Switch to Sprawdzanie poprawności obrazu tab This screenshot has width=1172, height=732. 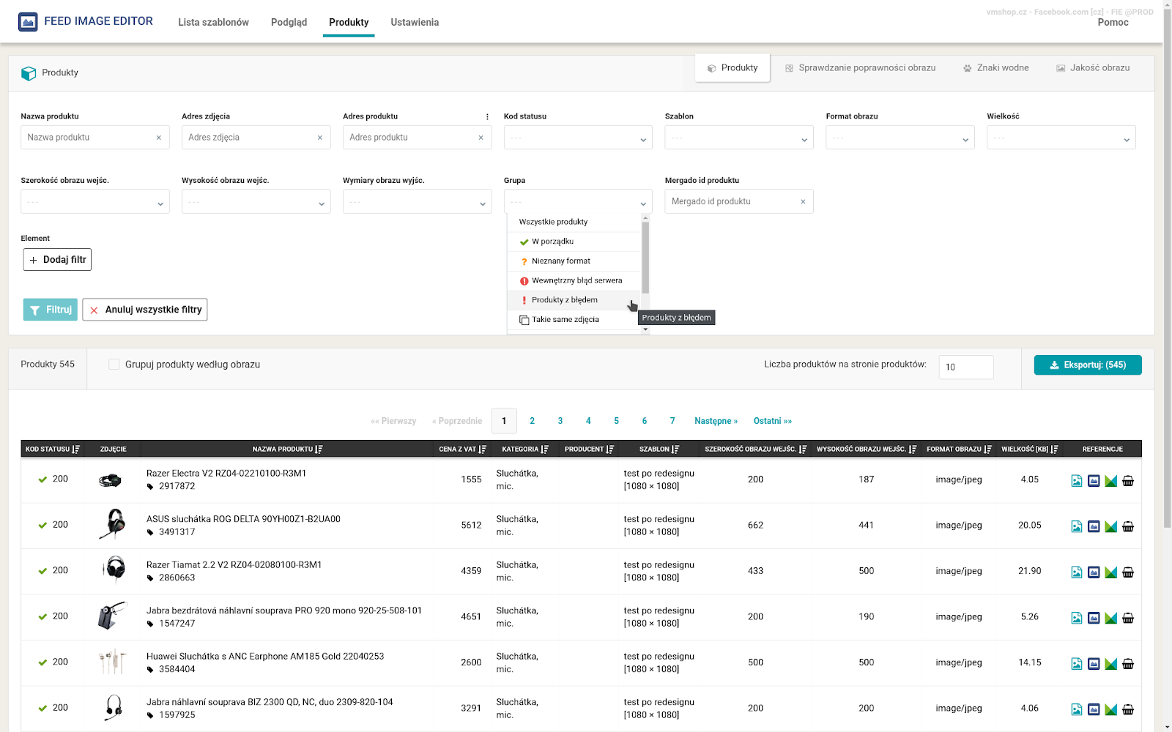pyautogui.click(x=860, y=68)
